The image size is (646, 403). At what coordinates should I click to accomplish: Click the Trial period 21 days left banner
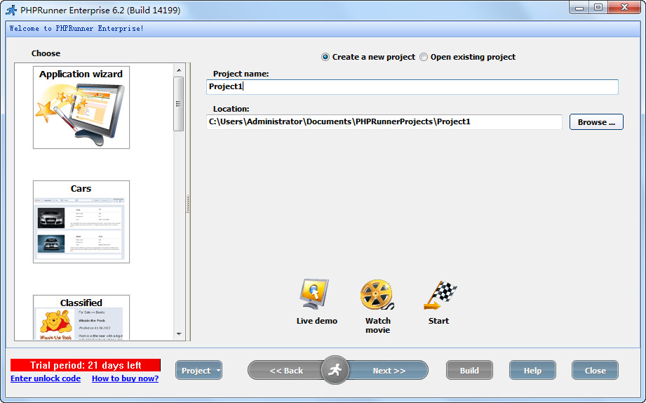click(x=86, y=365)
